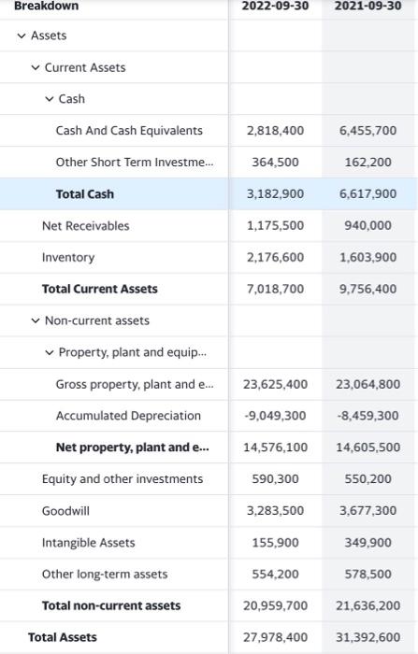
Task: Click Total non-current assets row label
Action: point(111,606)
